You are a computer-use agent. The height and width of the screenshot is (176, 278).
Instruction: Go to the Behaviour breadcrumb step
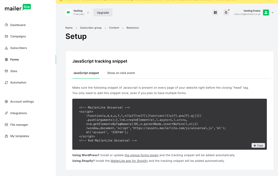[x=133, y=28]
